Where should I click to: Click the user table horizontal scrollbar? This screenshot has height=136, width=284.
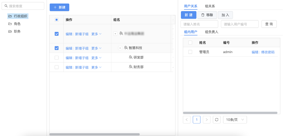[x=230, y=113]
